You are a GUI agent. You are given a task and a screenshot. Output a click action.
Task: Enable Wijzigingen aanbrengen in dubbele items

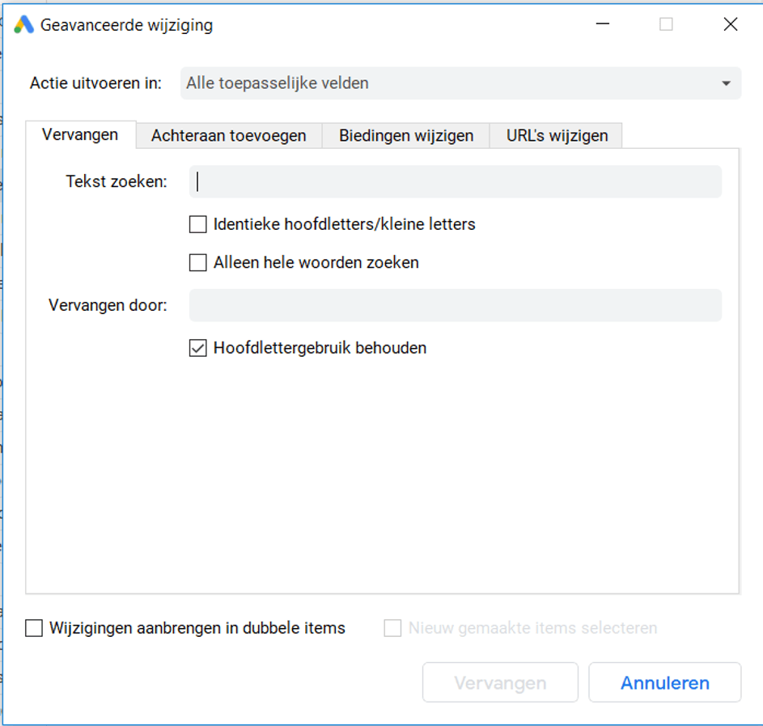pyautogui.click(x=34, y=628)
